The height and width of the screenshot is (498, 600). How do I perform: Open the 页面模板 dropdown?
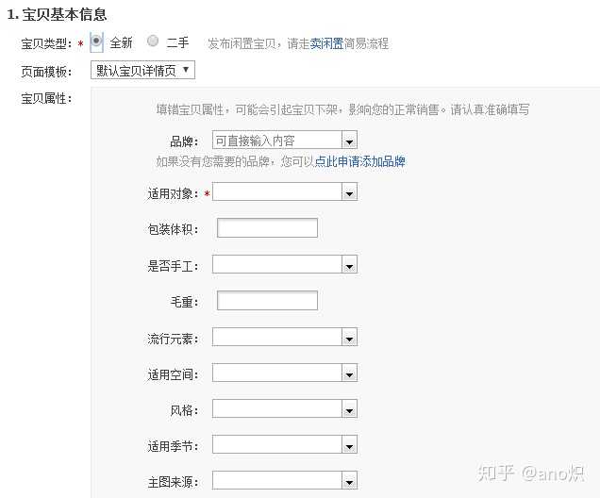pyautogui.click(x=143, y=70)
